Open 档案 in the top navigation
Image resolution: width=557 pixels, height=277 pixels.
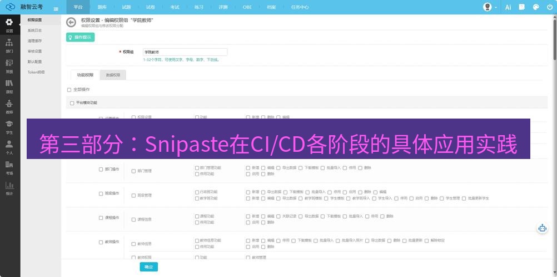coord(271,7)
